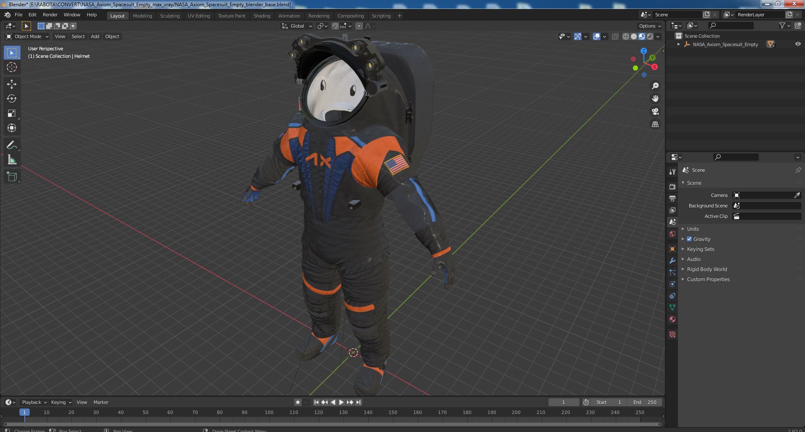The width and height of the screenshot is (805, 432).
Task: Toggle proportional editing button
Action: (359, 26)
